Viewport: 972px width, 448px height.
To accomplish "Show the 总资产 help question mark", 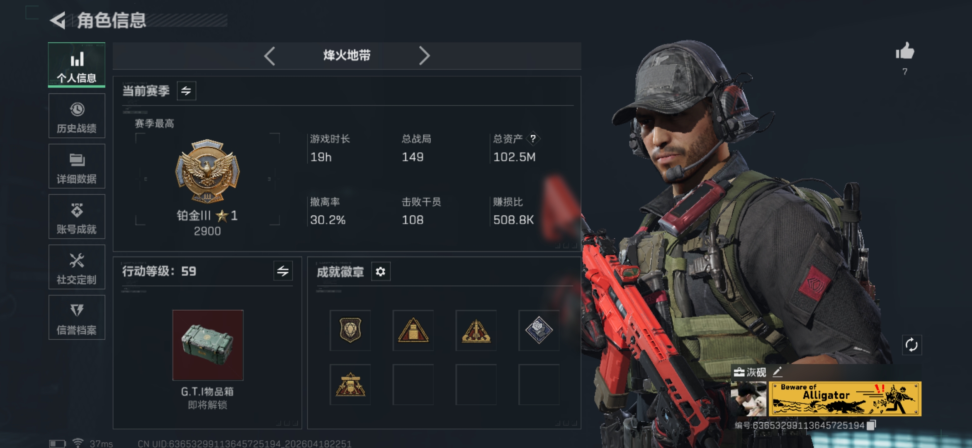I will (x=533, y=139).
